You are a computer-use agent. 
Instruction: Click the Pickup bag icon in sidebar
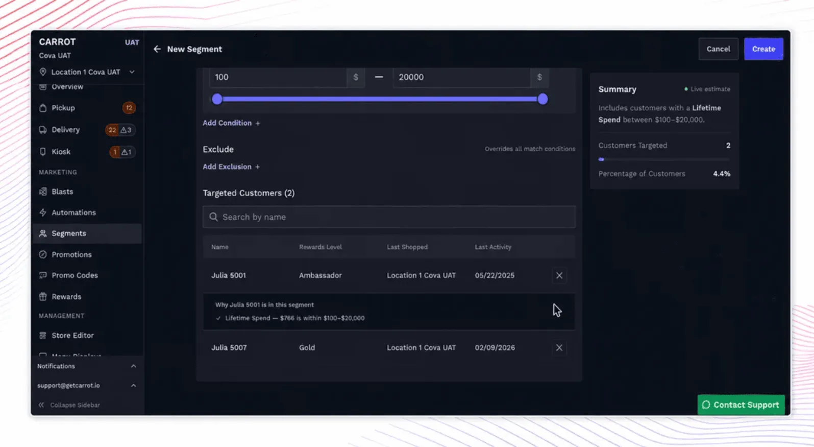click(x=43, y=108)
